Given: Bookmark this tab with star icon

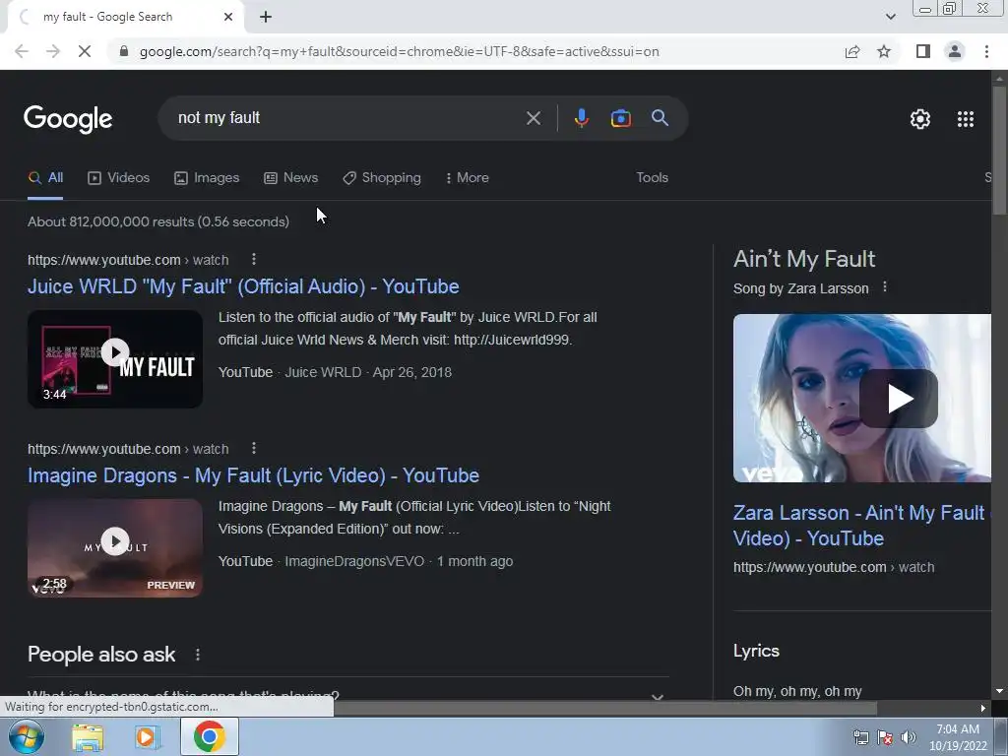Looking at the screenshot, I should [884, 51].
